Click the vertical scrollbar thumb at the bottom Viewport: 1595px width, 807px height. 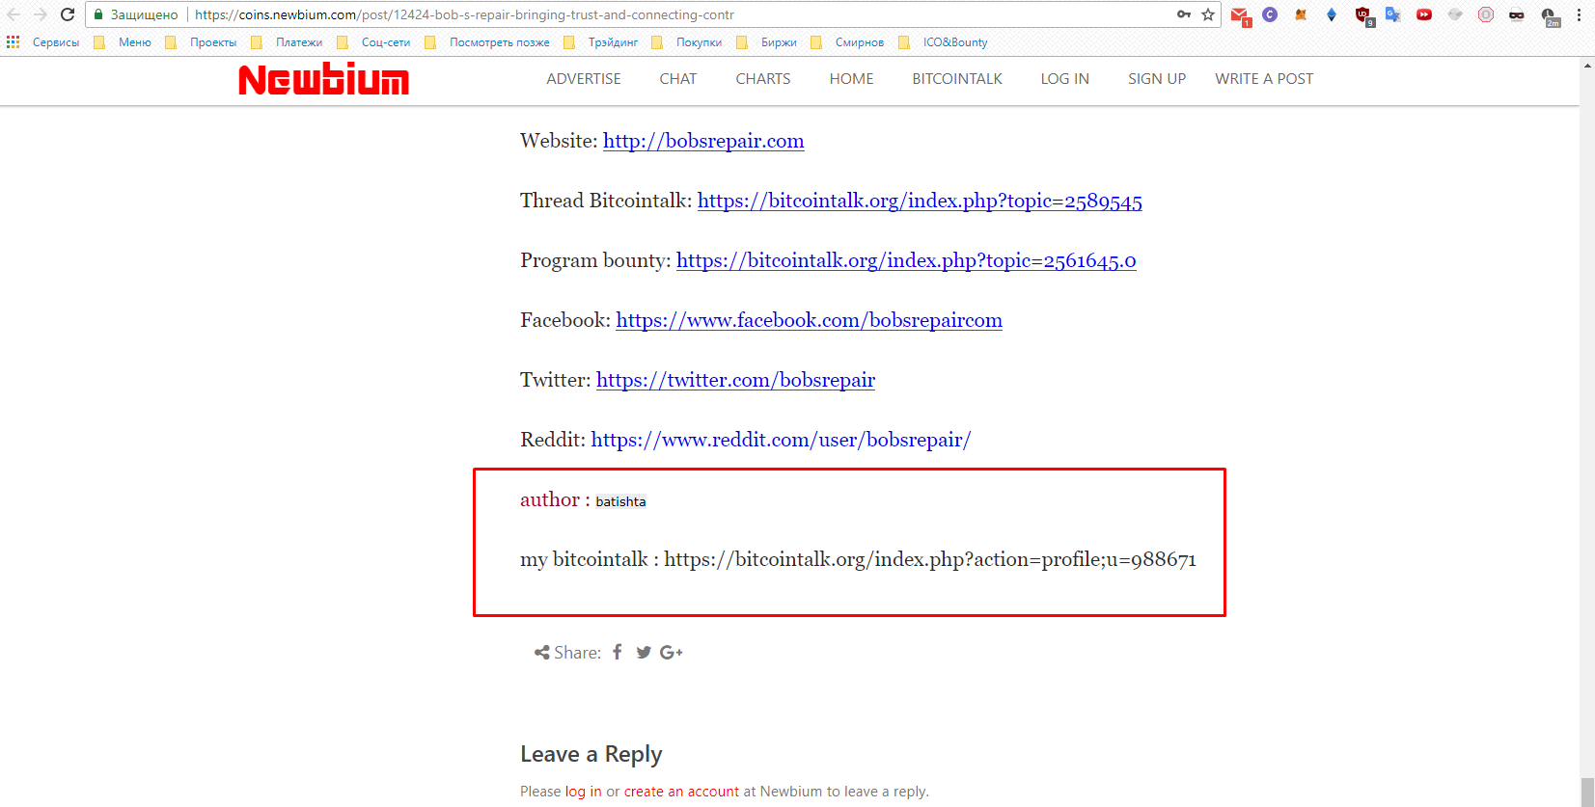click(1587, 791)
